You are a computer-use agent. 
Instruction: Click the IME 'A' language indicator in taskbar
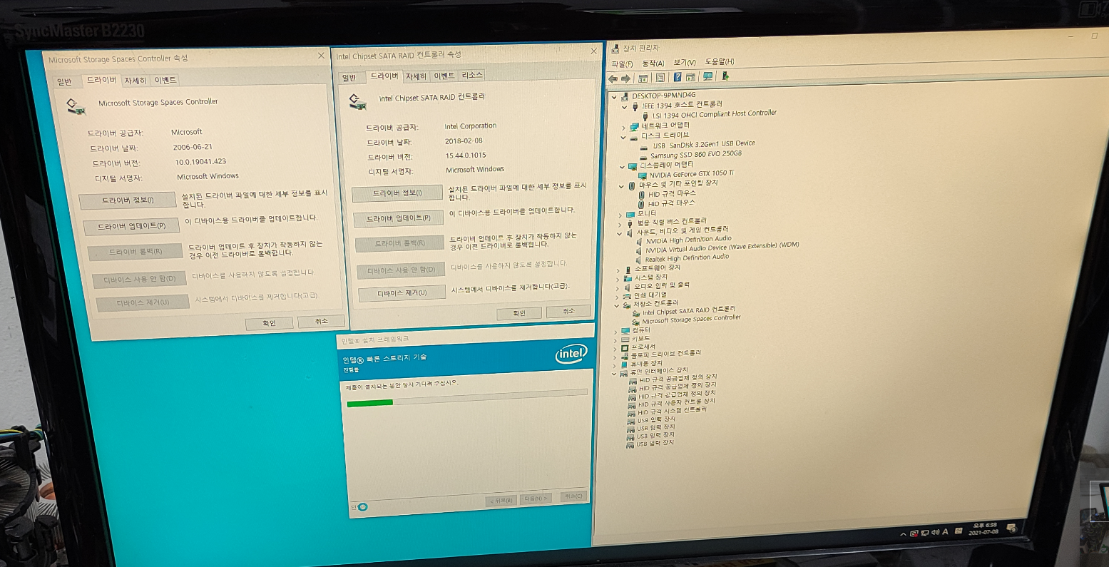(946, 532)
